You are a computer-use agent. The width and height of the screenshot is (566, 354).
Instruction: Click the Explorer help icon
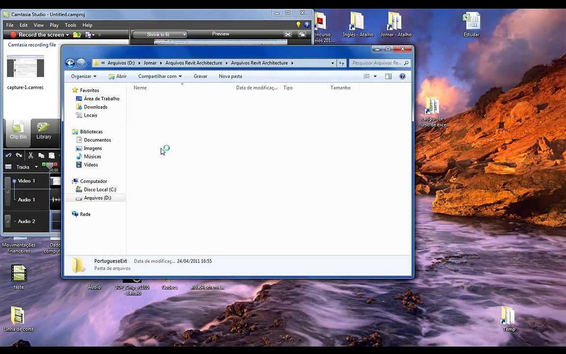tap(402, 76)
